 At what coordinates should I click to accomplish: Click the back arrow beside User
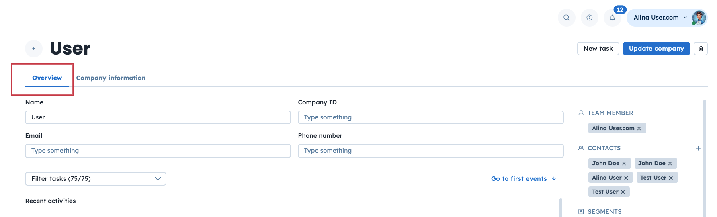coord(34,49)
